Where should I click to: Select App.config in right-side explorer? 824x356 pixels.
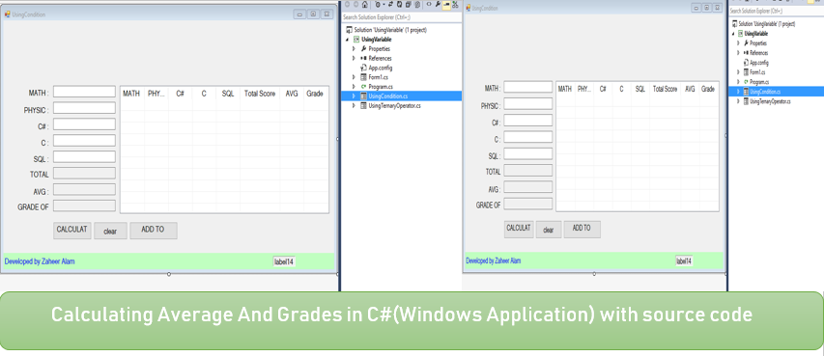tap(759, 63)
